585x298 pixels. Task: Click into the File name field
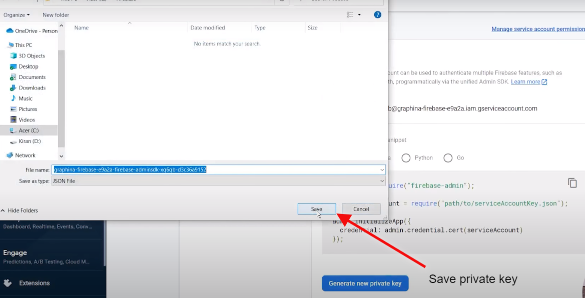(218, 170)
